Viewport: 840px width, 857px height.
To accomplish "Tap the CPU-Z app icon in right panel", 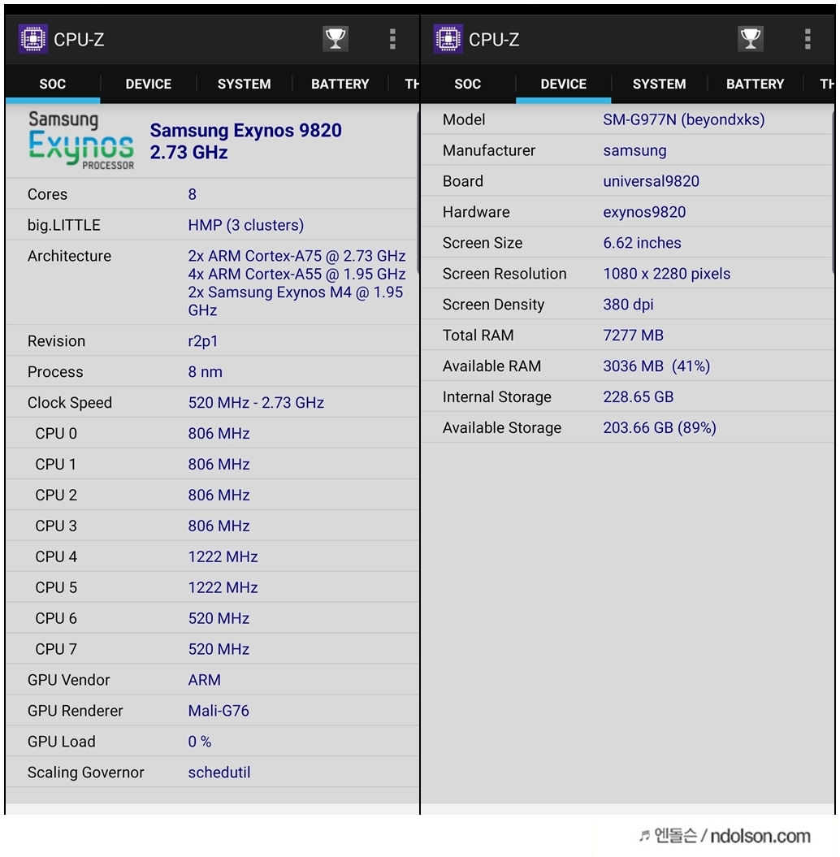I will pos(448,39).
